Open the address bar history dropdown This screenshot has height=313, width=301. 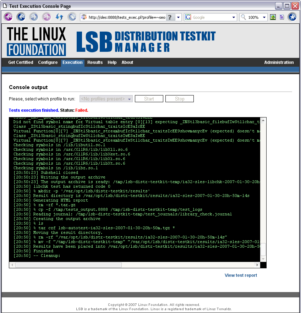click(179, 17)
